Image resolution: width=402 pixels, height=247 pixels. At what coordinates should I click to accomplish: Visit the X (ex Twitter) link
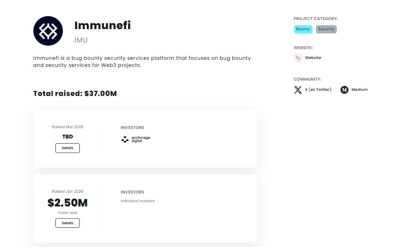point(318,90)
